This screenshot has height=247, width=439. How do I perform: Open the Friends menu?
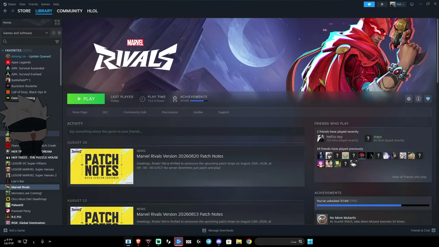point(33,4)
